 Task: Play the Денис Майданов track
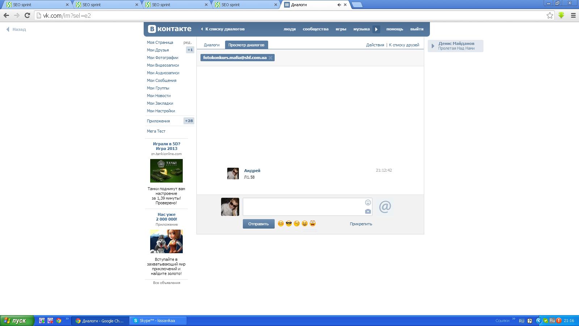(x=433, y=46)
